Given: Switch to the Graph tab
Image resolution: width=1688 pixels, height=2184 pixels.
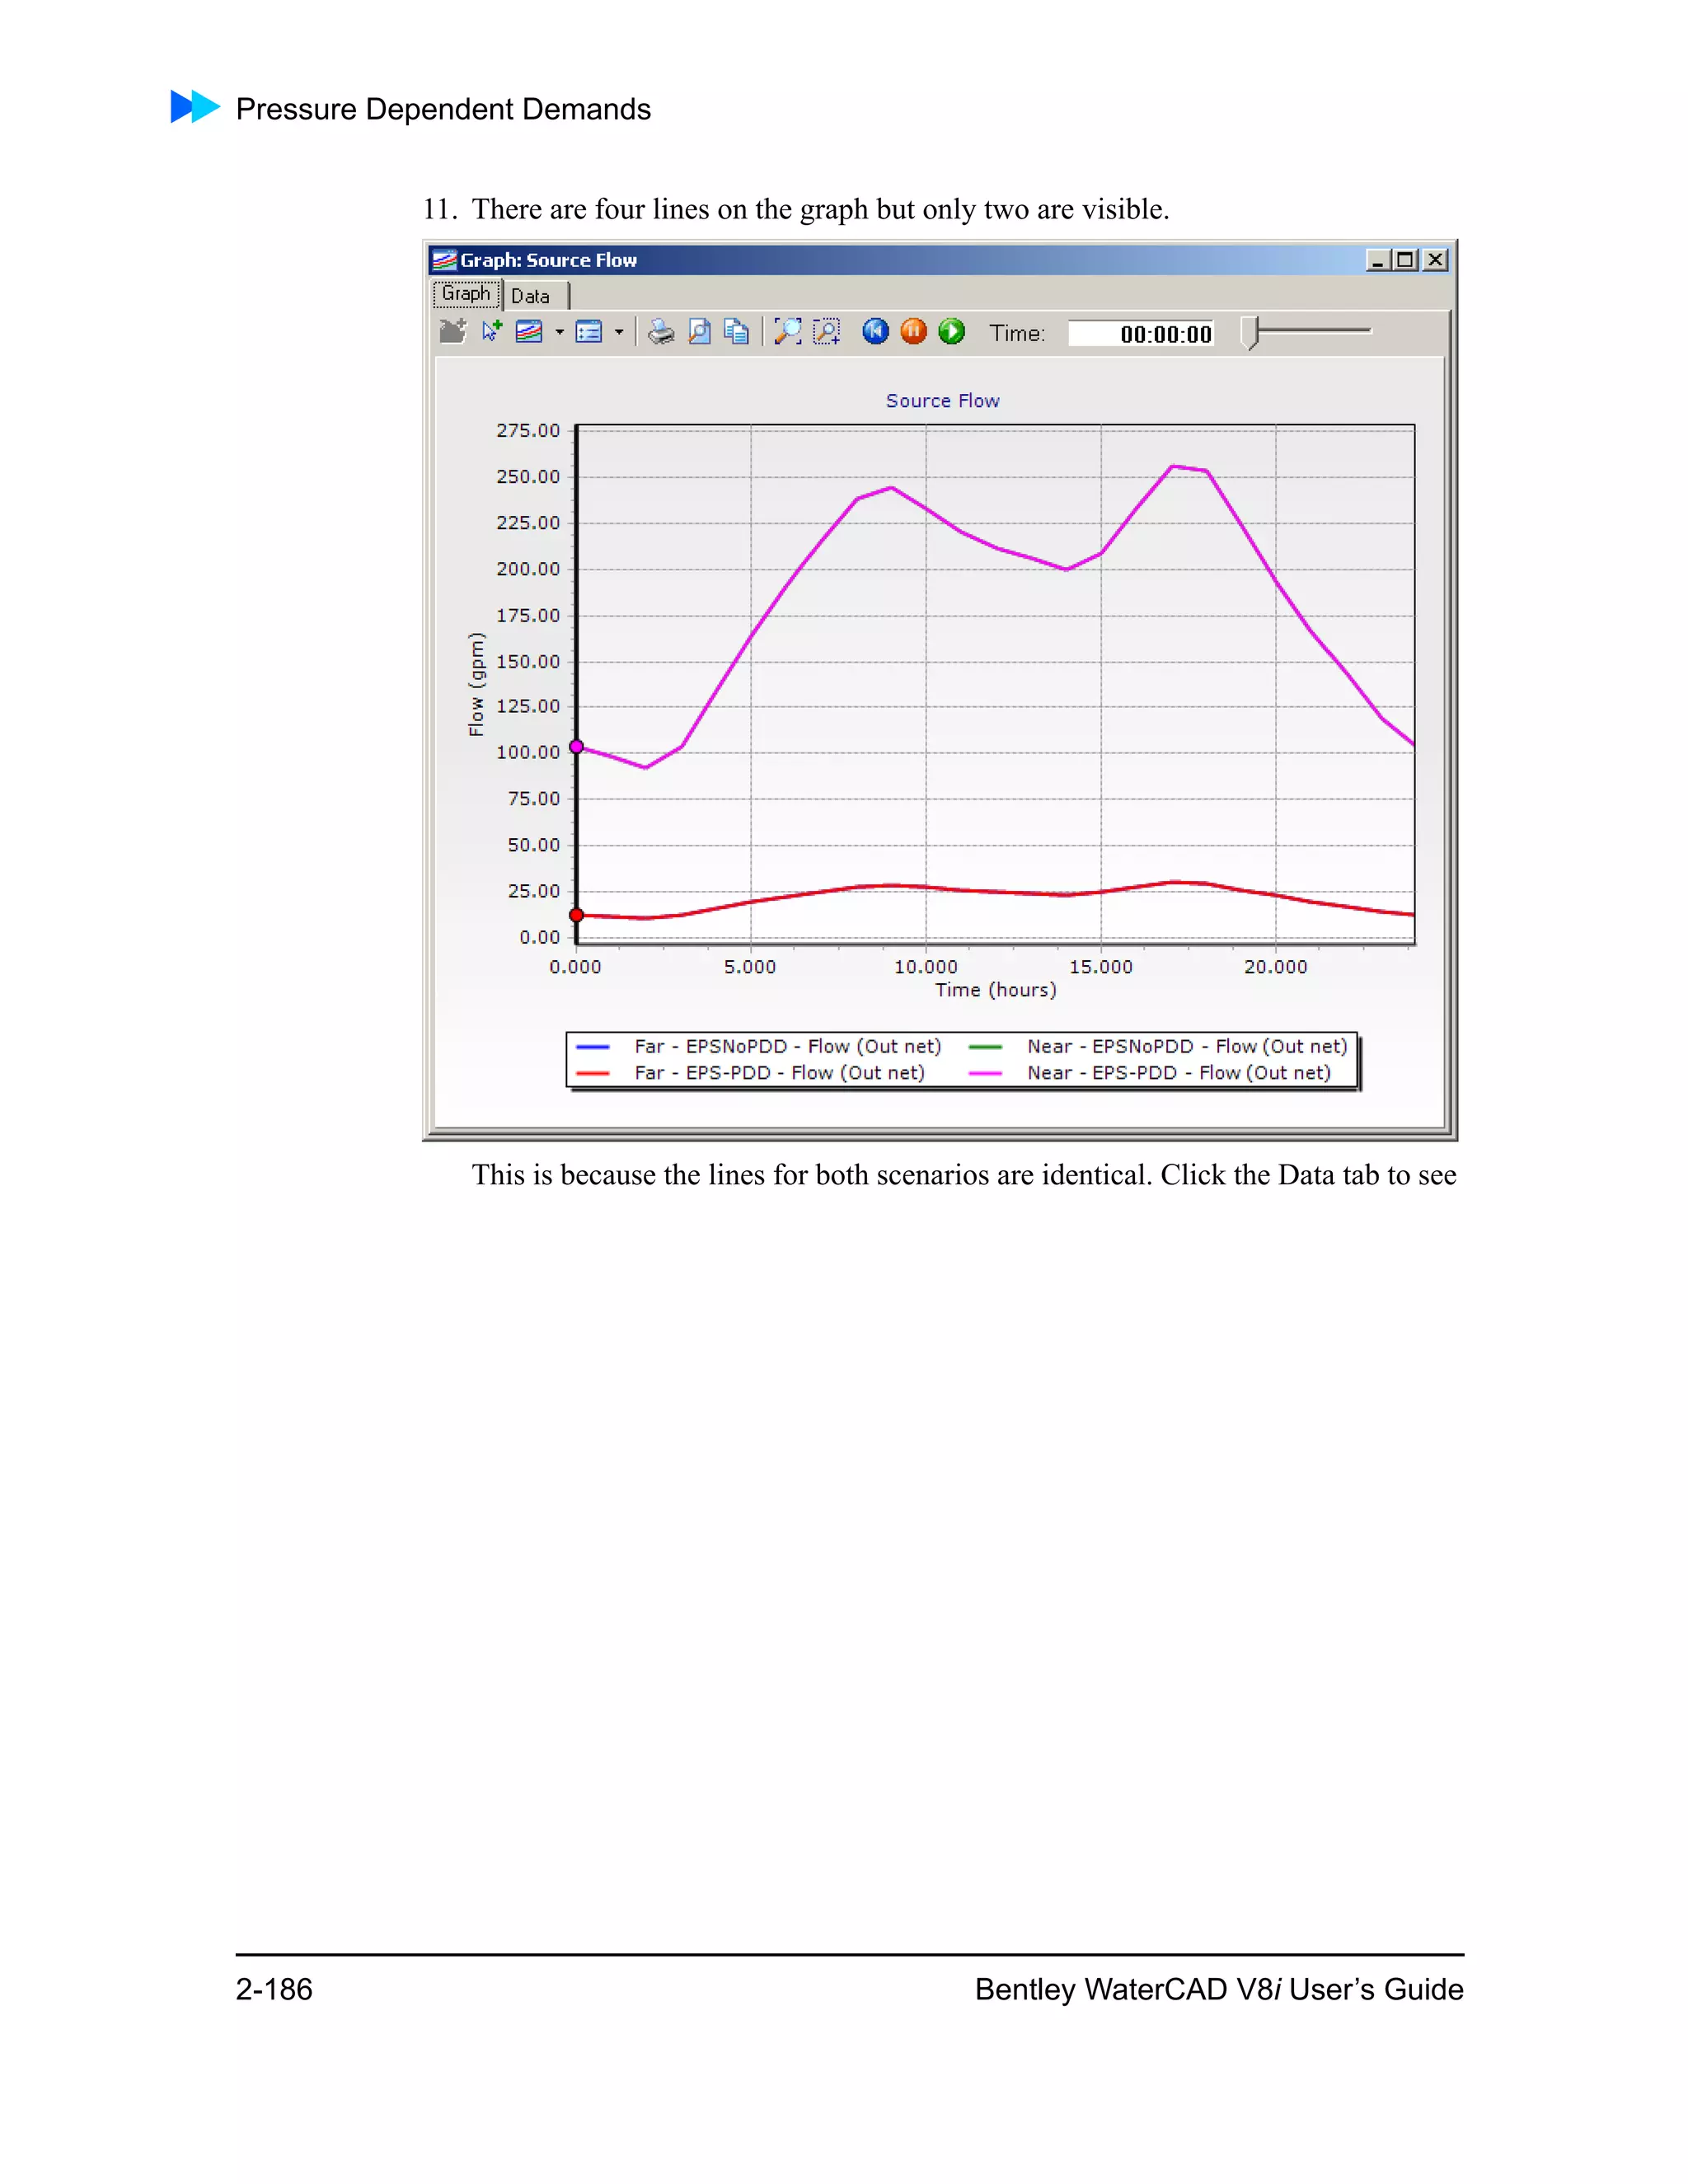Looking at the screenshot, I should [466, 294].
